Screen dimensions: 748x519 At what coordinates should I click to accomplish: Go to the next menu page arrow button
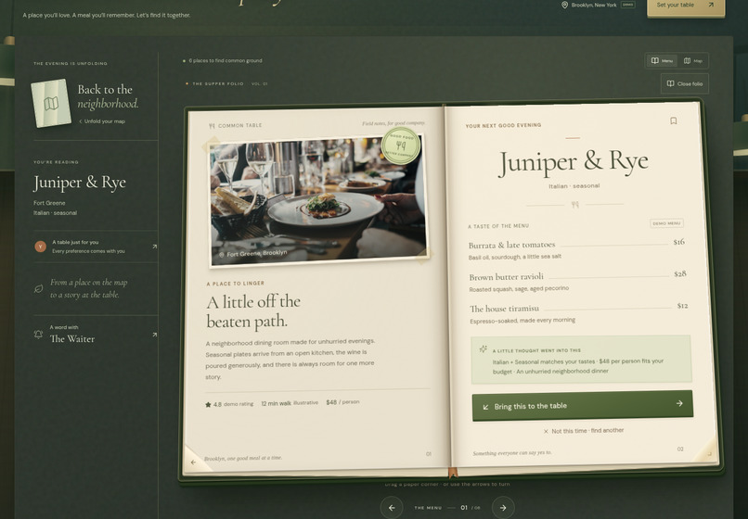[x=503, y=508]
